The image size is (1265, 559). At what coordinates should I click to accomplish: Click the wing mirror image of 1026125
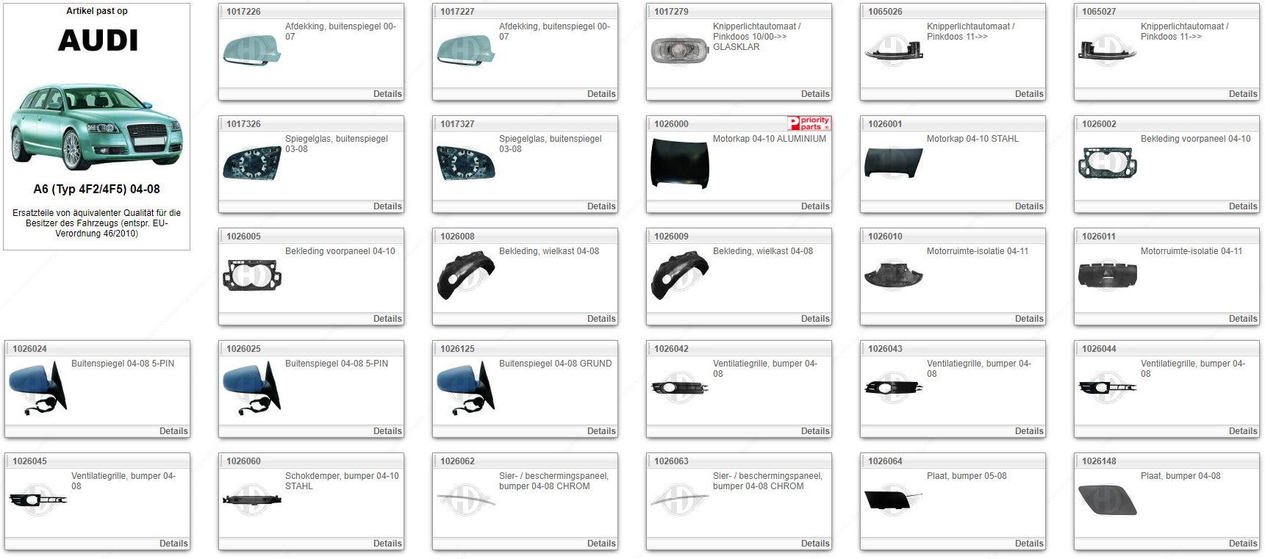(x=466, y=388)
